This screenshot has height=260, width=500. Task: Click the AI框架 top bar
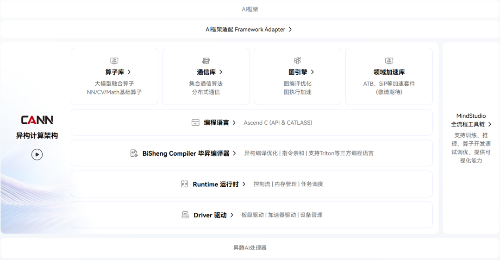pos(250,9)
